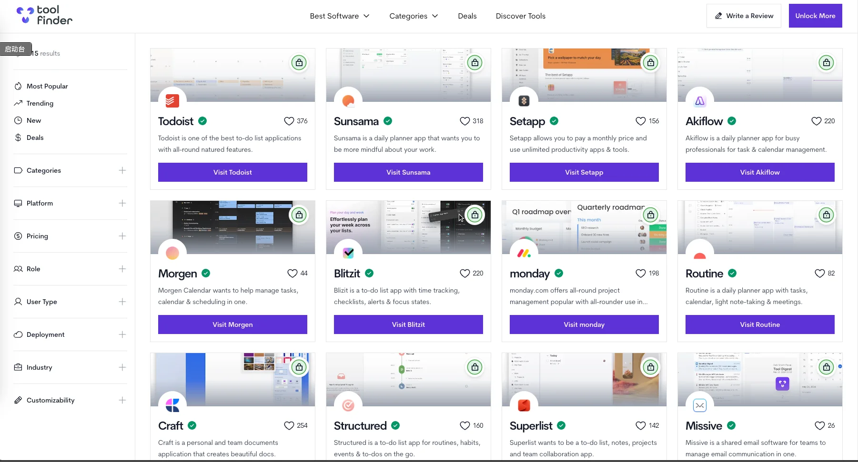Open the Setapp preview thumbnail
This screenshot has width=858, height=462.
point(584,75)
